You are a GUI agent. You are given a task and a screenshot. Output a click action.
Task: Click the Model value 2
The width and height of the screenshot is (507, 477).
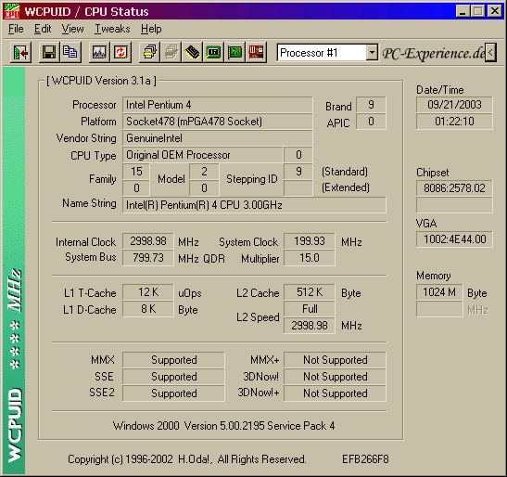coord(204,172)
